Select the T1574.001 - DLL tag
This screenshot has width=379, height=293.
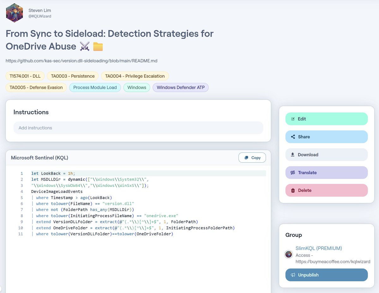point(25,76)
